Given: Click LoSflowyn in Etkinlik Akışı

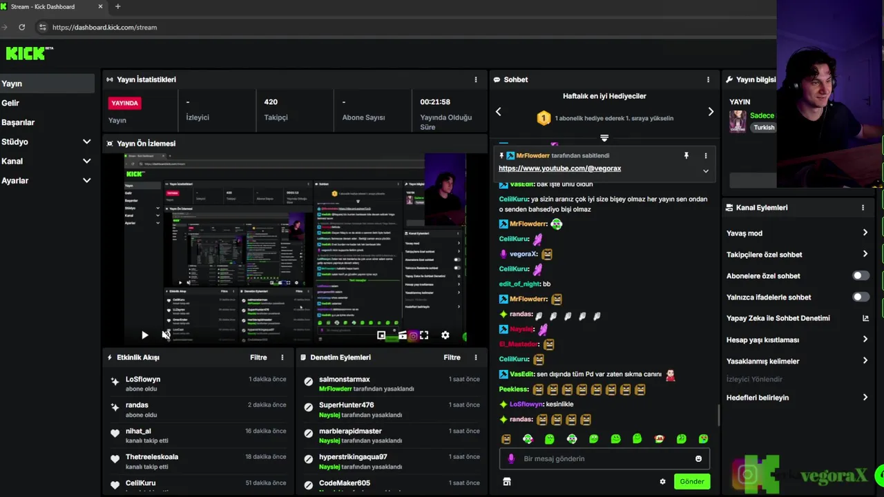Looking at the screenshot, I should pyautogui.click(x=143, y=379).
